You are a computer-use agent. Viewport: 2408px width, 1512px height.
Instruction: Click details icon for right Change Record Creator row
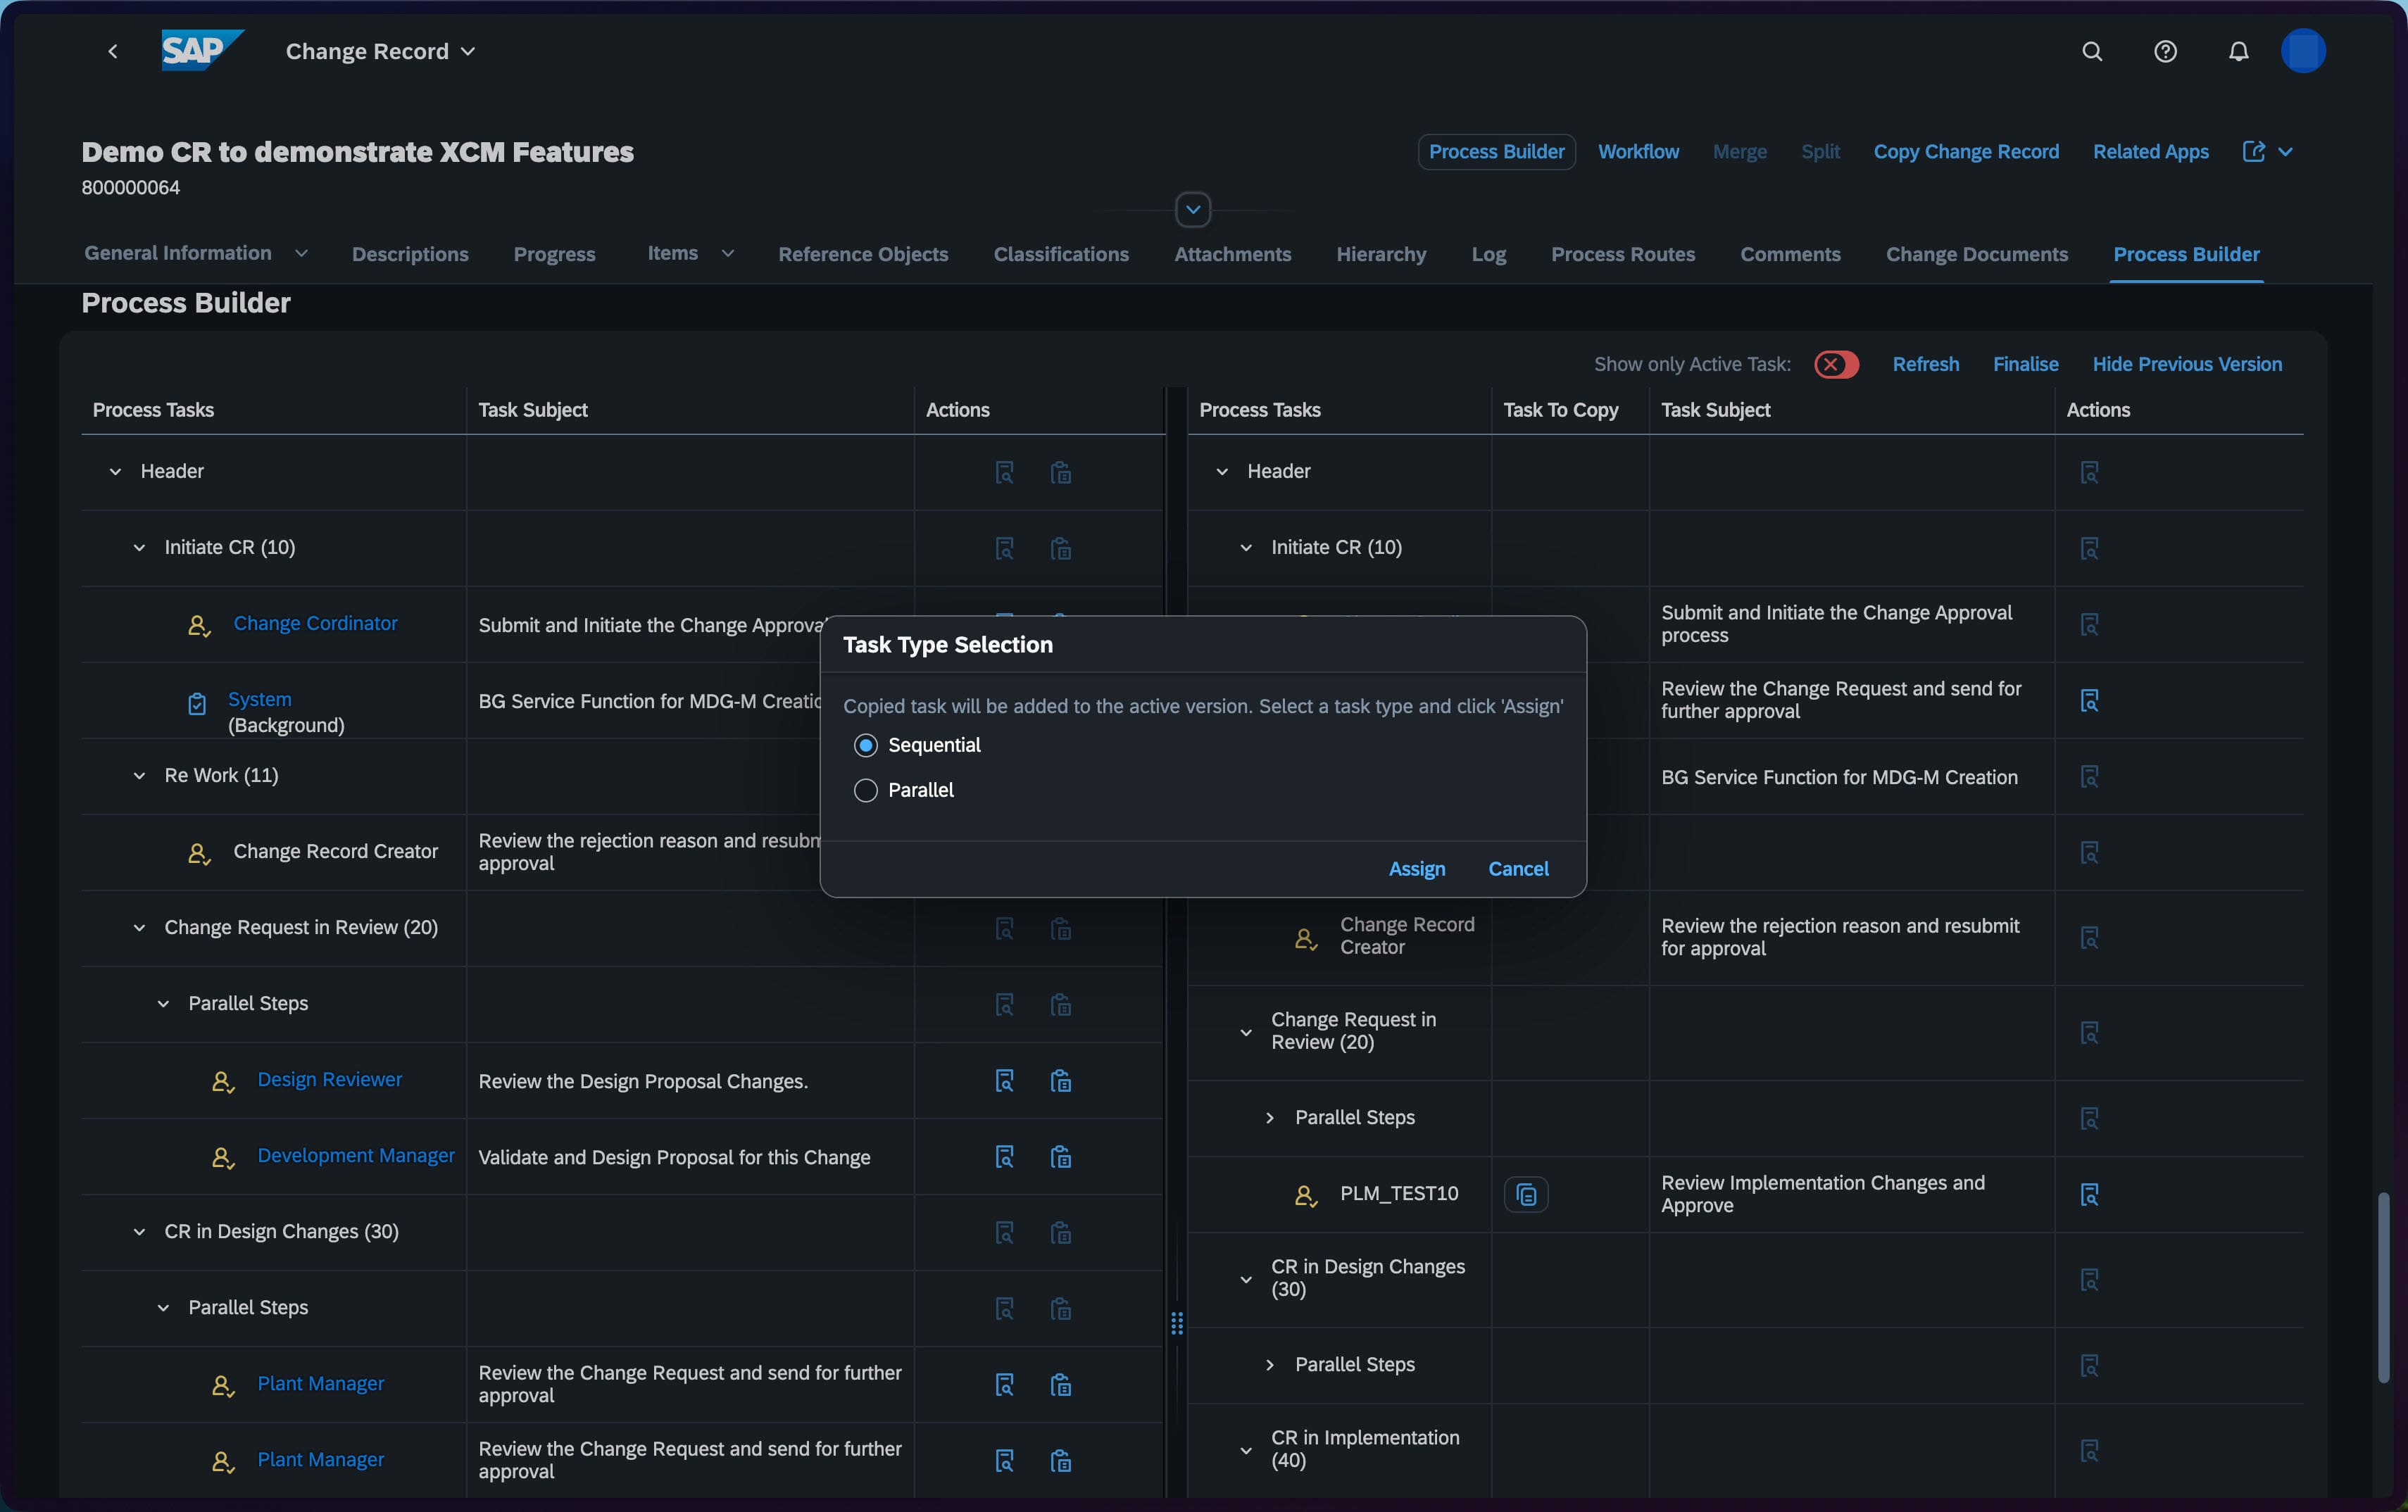2089,937
